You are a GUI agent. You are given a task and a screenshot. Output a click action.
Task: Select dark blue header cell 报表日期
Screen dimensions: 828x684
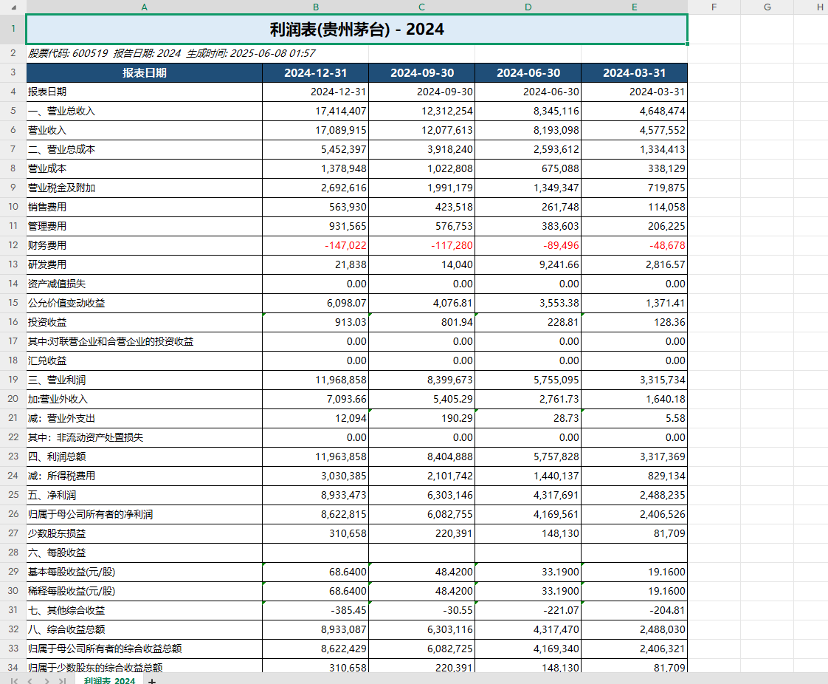pyautogui.click(x=144, y=73)
